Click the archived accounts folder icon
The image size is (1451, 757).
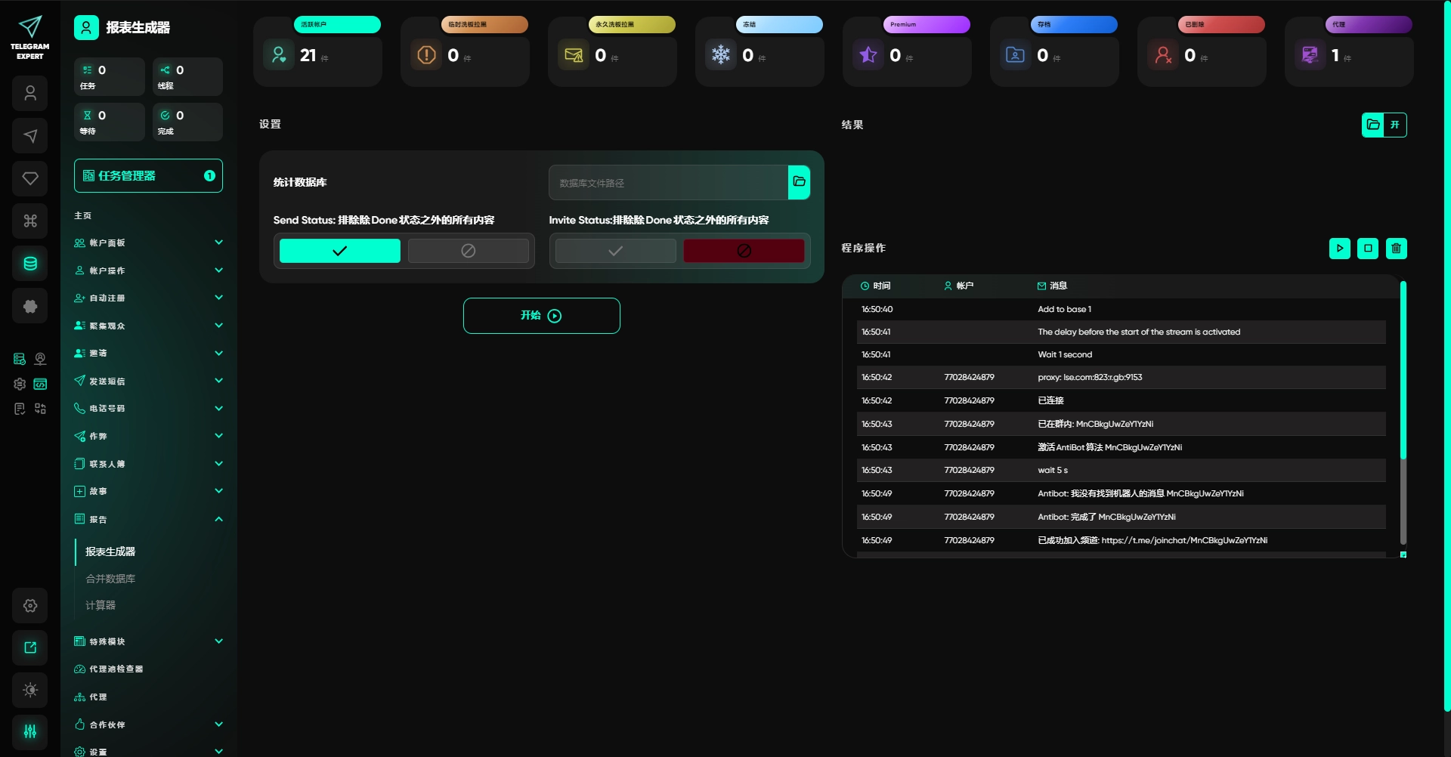click(x=1016, y=55)
